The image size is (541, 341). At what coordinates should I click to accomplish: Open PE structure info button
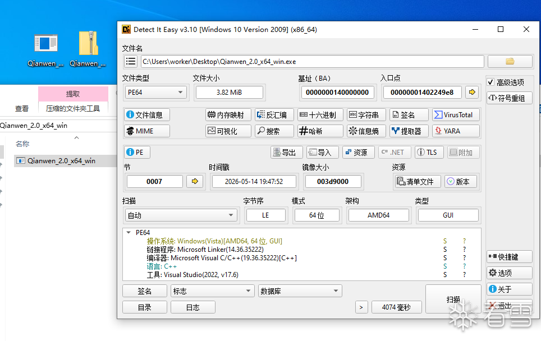tap(137, 152)
